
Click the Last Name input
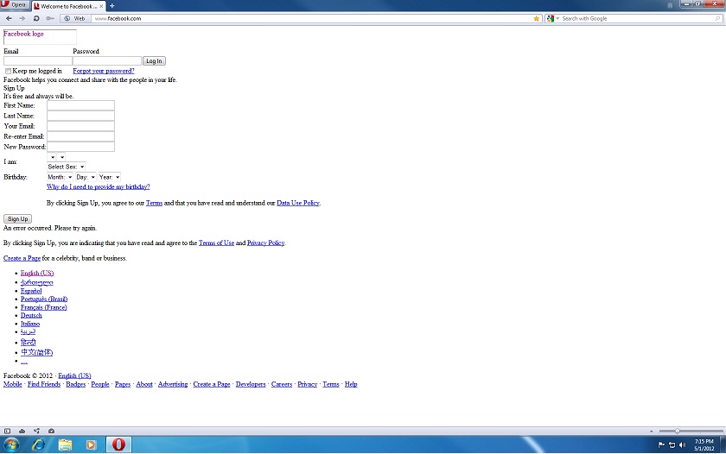point(80,116)
